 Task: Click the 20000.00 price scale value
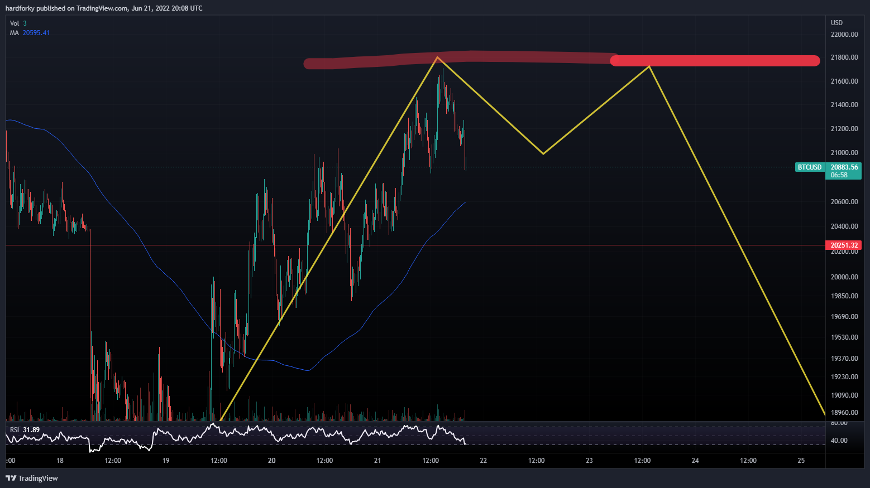click(x=844, y=277)
